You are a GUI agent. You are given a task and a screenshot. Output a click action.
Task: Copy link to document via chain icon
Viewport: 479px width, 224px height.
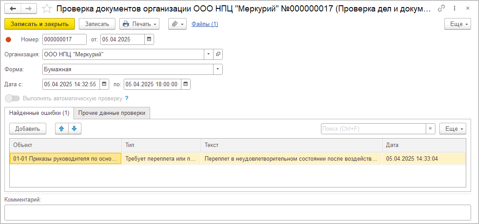tap(441, 9)
